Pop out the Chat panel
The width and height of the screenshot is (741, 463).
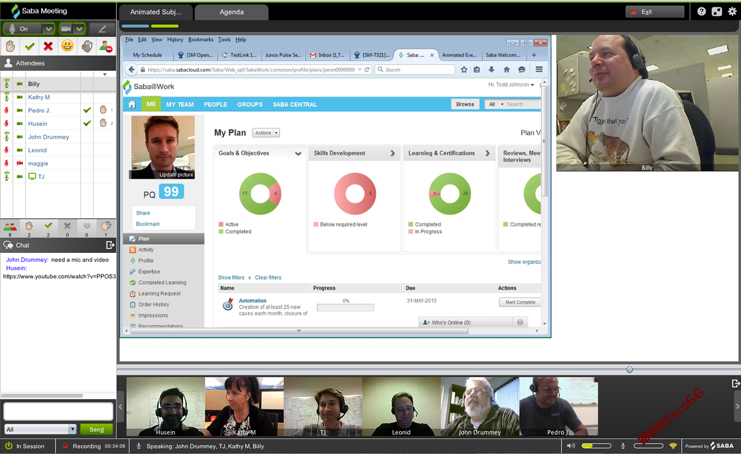click(110, 245)
